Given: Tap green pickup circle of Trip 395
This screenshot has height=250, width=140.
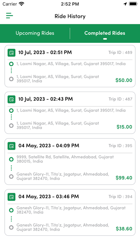Looking at the screenshot, I should pyautogui.click(x=11, y=159).
